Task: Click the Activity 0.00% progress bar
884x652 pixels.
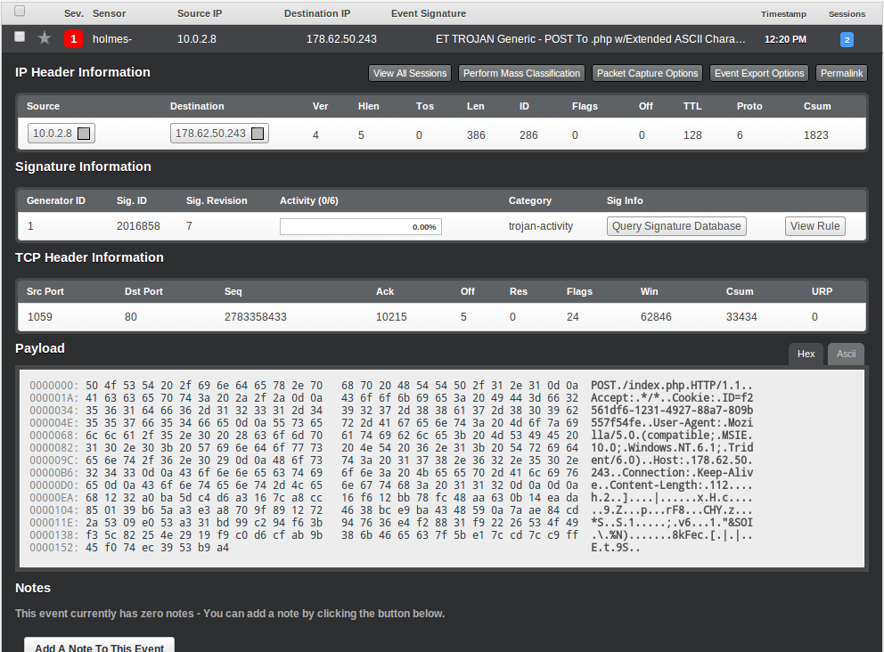Action: [x=360, y=227]
